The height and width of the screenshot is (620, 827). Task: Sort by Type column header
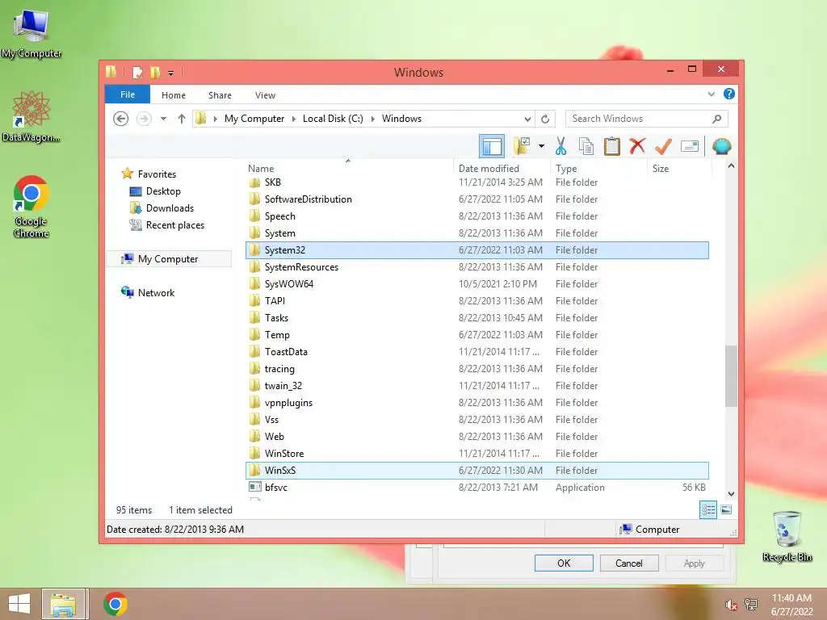click(598, 168)
